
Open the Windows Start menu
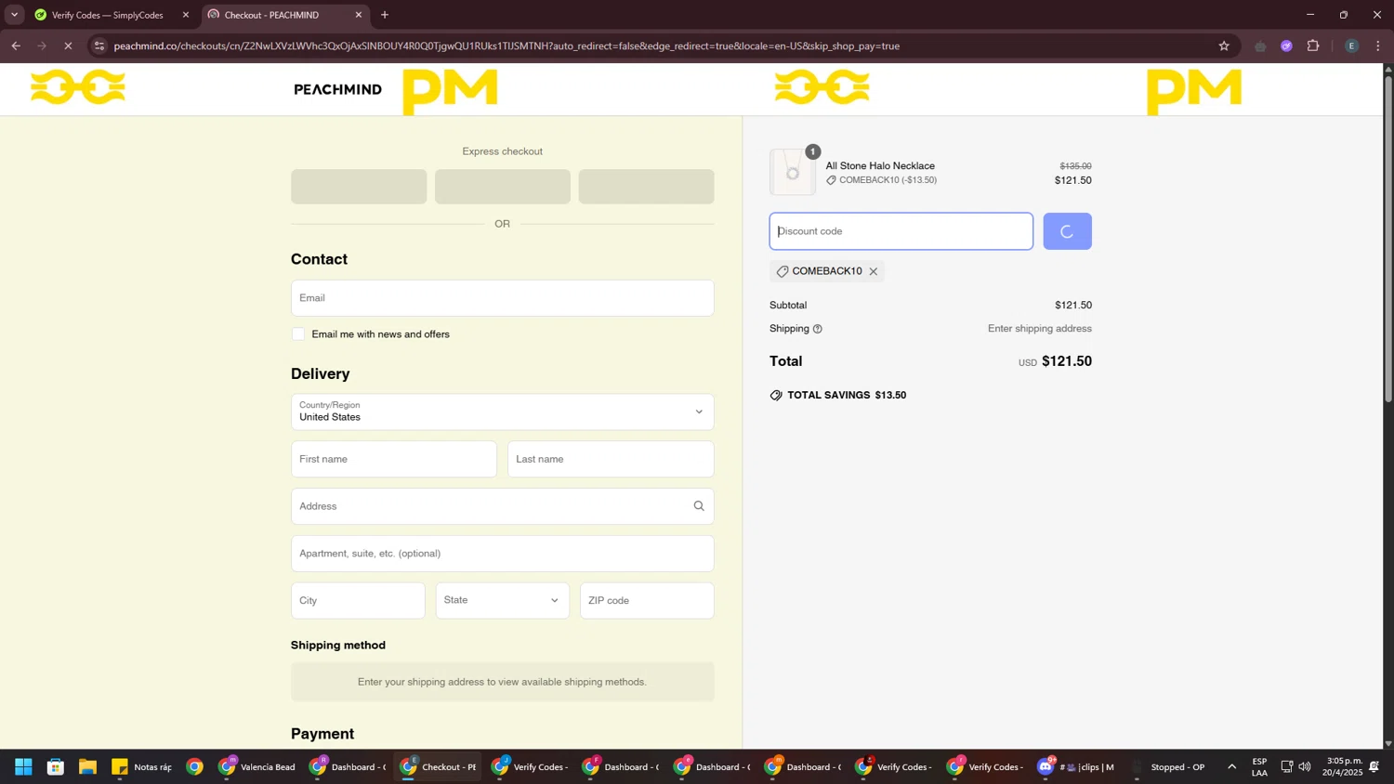tap(23, 767)
